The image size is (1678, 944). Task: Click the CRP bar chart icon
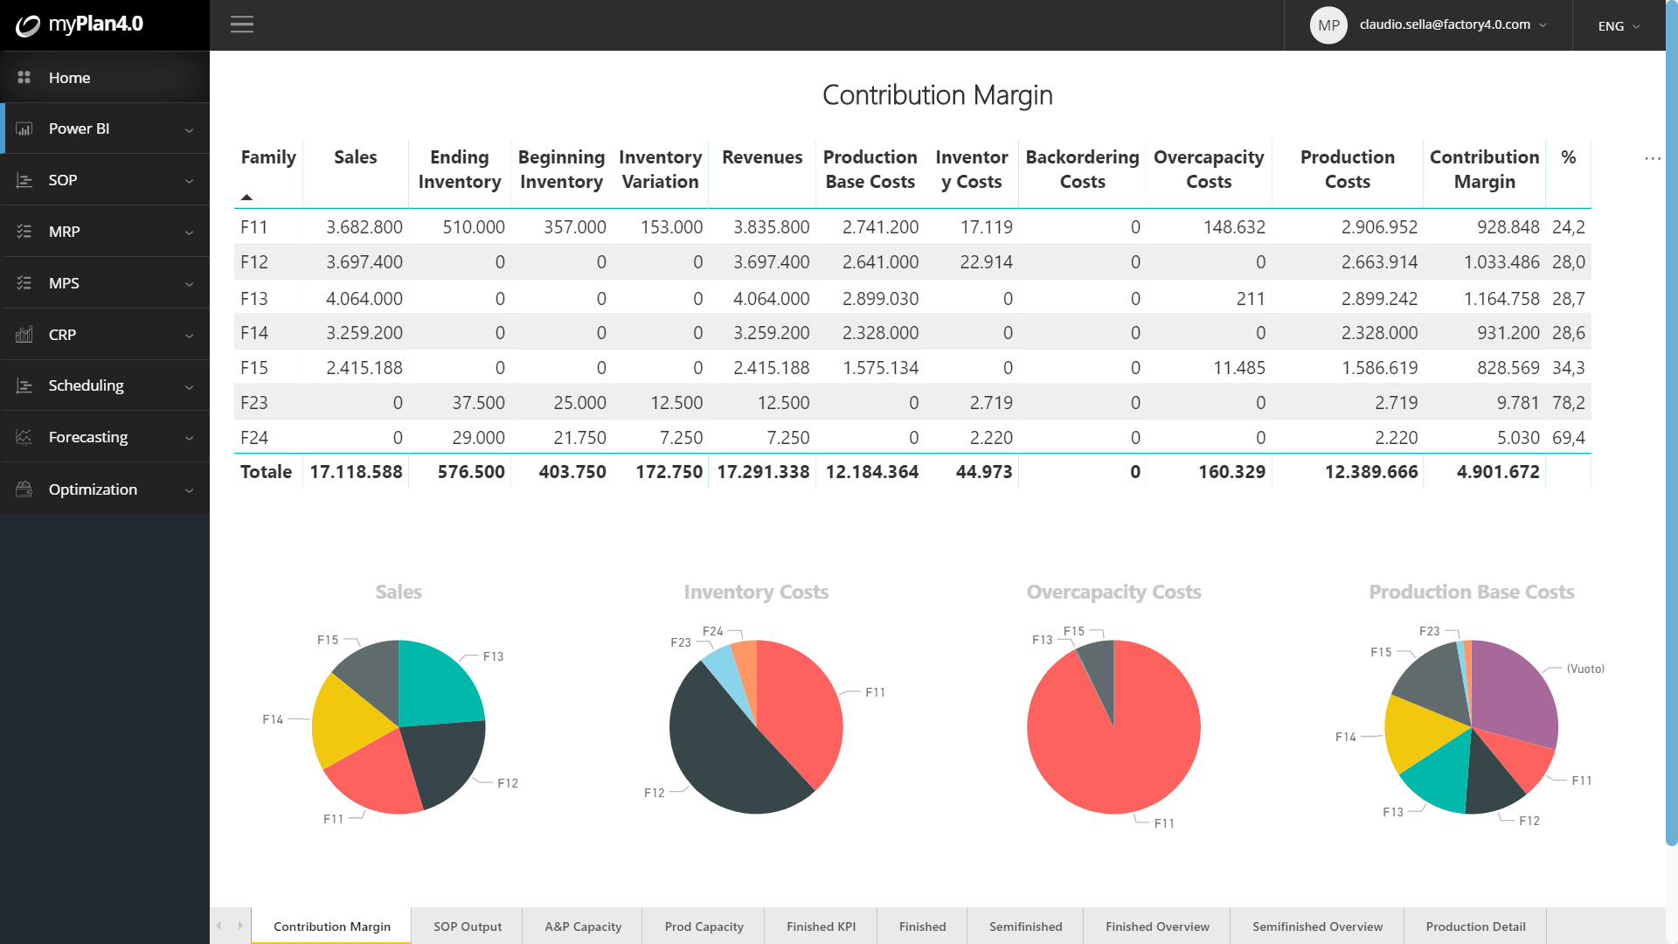pos(24,334)
